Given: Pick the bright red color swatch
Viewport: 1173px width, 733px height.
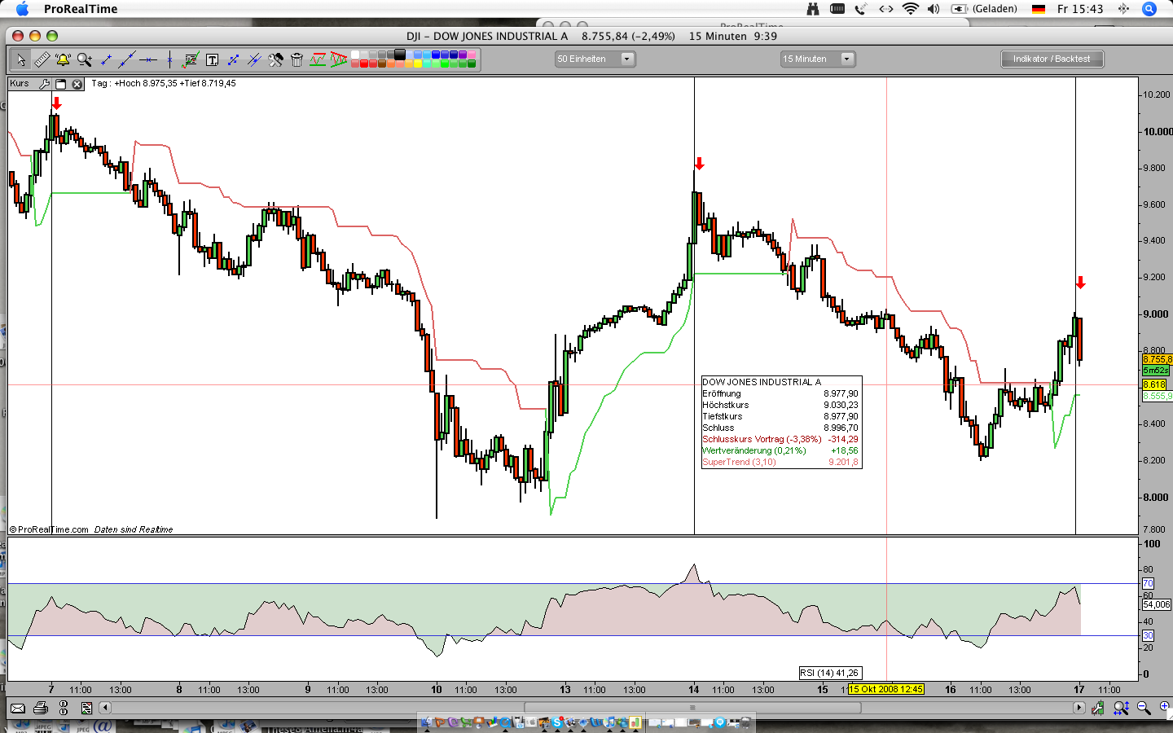Looking at the screenshot, I should tap(364, 64).
